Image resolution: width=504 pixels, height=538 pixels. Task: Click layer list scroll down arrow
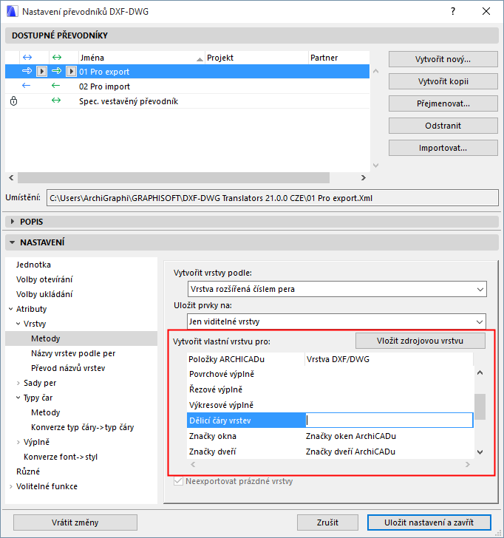pos(480,452)
